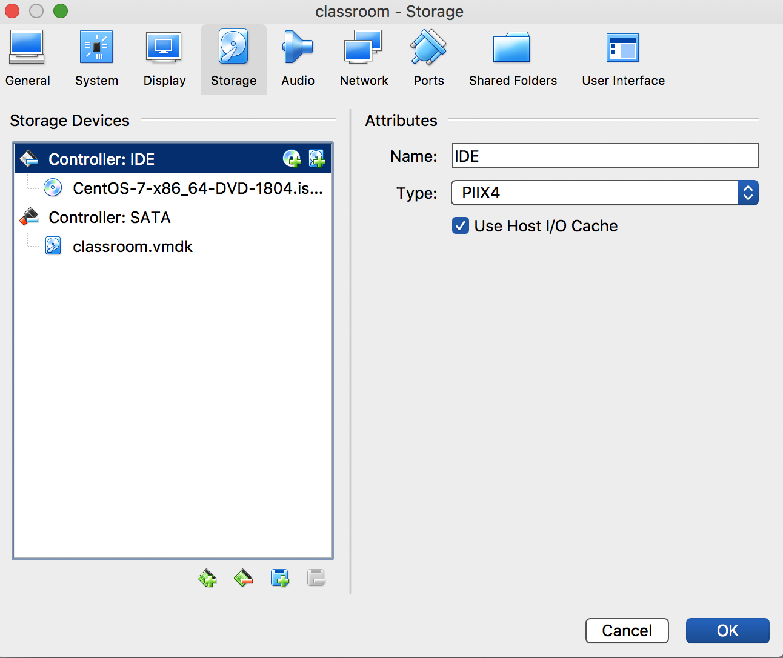
Task: Click the hard disk icon beside classroom.vmdk
Action: pyautogui.click(x=53, y=246)
